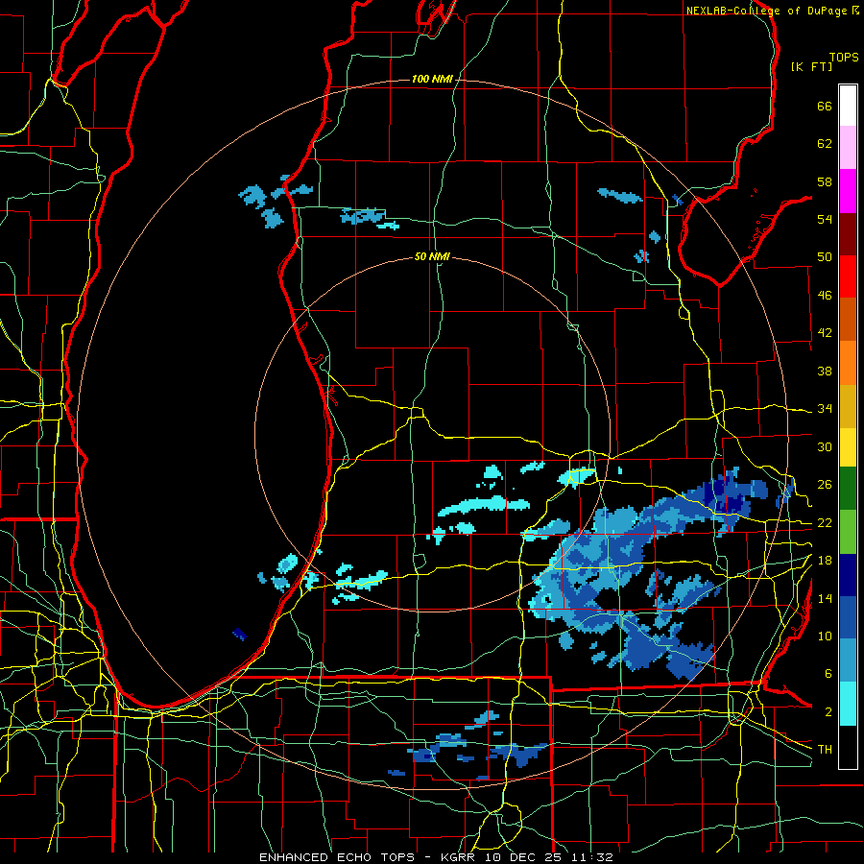This screenshot has height=864, width=864.
Task: Click the 14 legend value
Action: (825, 598)
